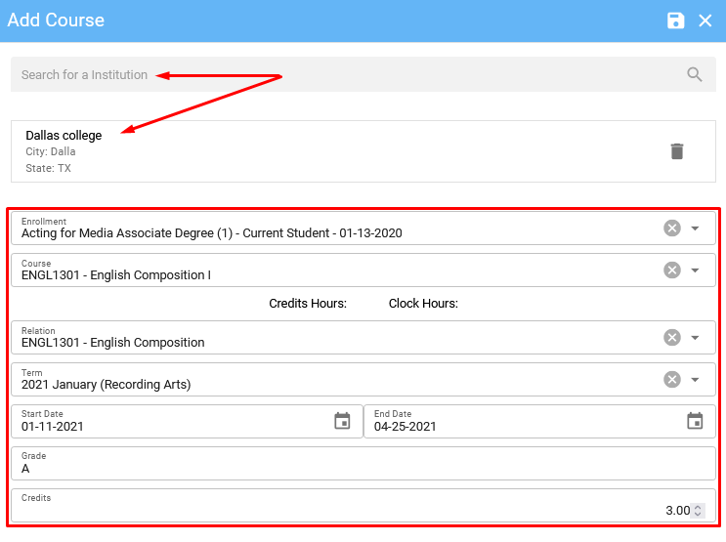Image resolution: width=726 pixels, height=542 pixels.
Task: Click the Start Date text field
Action: (166, 426)
